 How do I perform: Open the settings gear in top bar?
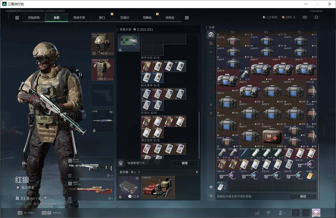[x=316, y=17]
